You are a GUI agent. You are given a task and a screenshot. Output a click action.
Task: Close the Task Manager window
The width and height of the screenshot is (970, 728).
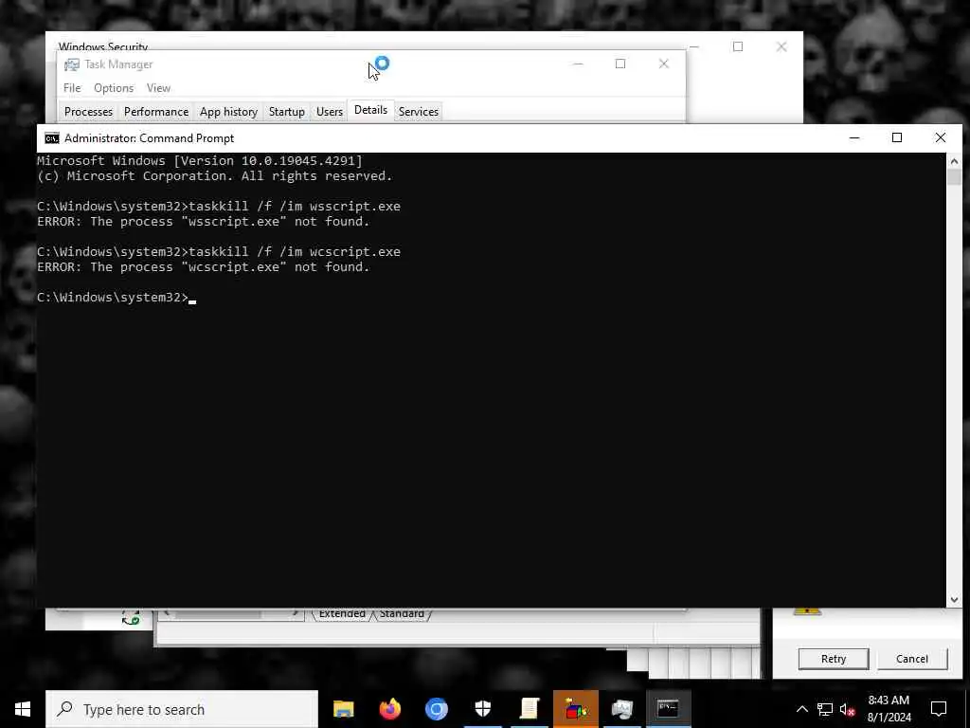point(664,64)
